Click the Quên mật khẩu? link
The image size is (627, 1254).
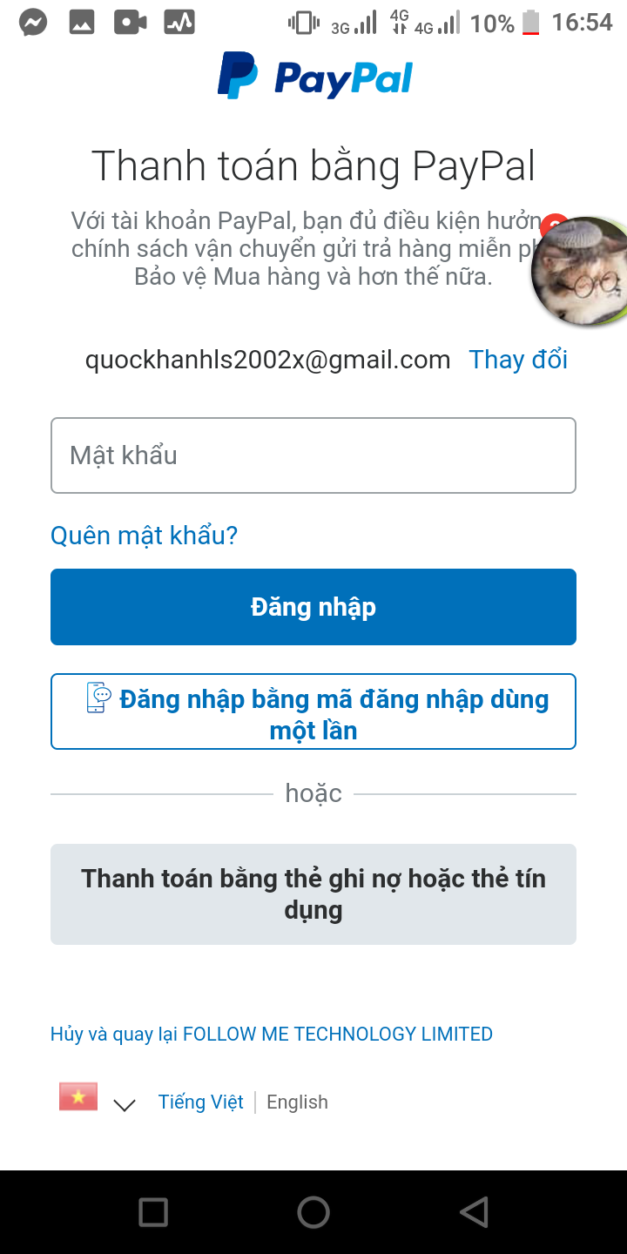tap(145, 535)
